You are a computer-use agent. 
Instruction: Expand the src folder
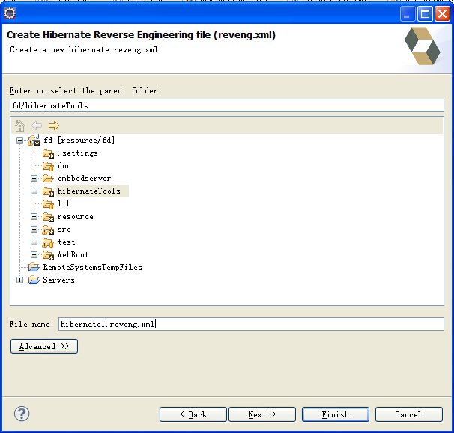[34, 230]
